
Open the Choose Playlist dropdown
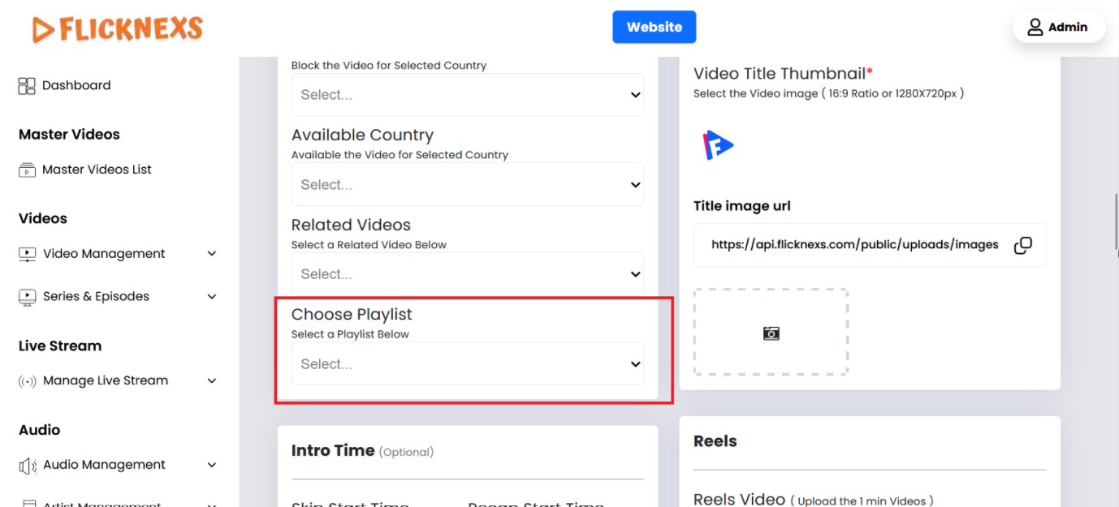[467, 364]
